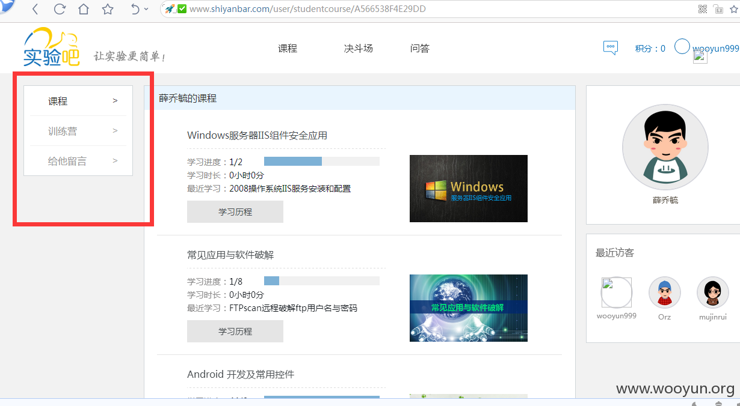Click the 最近访客 section heading
The image size is (740, 406).
tap(615, 253)
